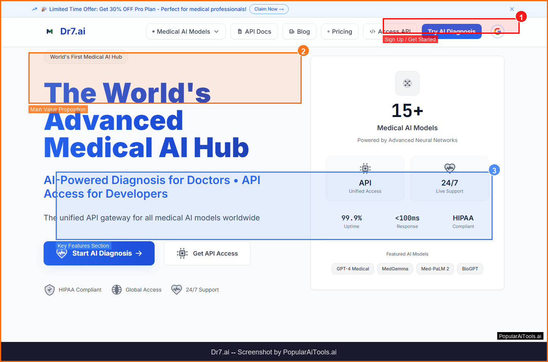The height and width of the screenshot is (362, 548).
Task: Go to the Blog page
Action: click(x=299, y=31)
